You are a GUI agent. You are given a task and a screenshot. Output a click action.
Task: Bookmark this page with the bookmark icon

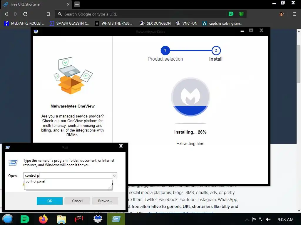point(48,14)
